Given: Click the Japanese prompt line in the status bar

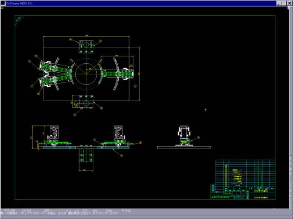Looking at the screenshot, I should point(60,213).
